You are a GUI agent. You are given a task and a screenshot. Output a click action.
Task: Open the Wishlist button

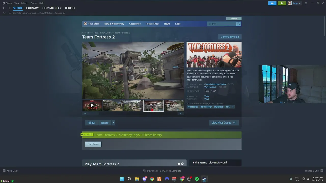click(x=234, y=19)
